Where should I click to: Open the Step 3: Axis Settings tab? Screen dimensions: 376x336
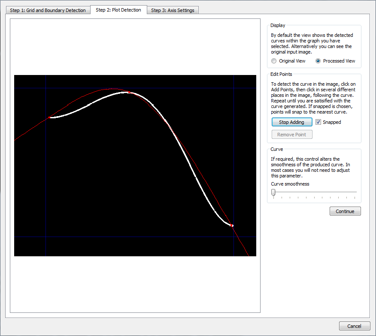[173, 10]
